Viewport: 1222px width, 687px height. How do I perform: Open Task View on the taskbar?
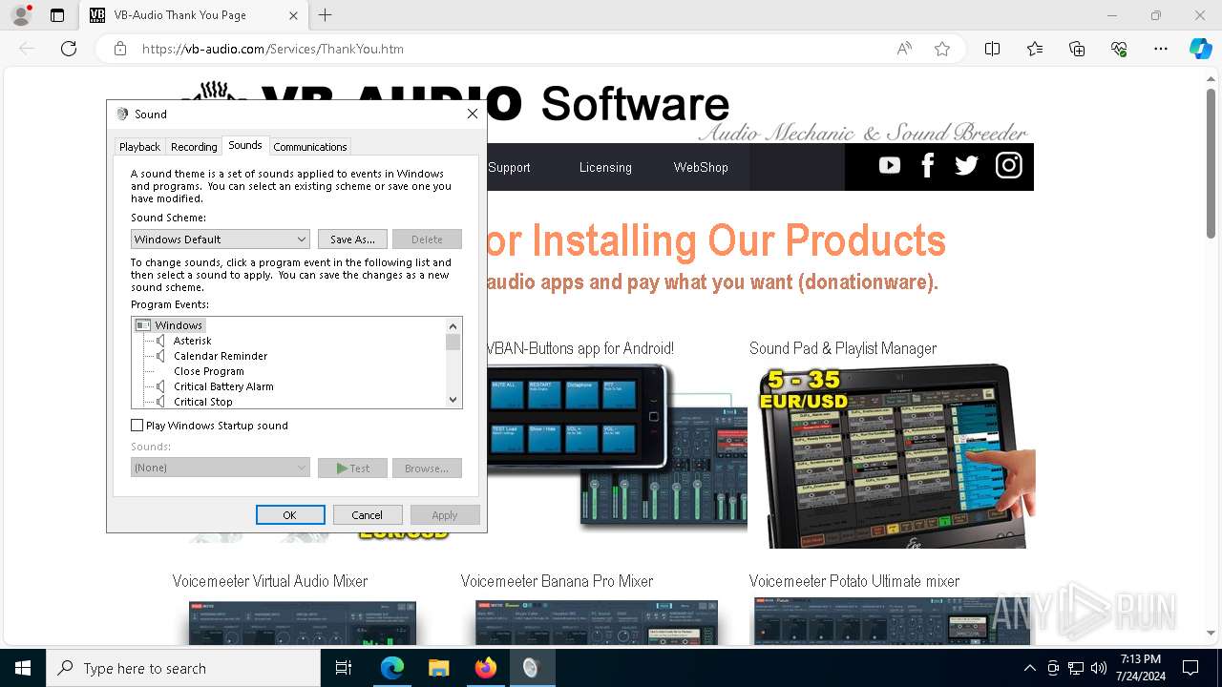[344, 668]
